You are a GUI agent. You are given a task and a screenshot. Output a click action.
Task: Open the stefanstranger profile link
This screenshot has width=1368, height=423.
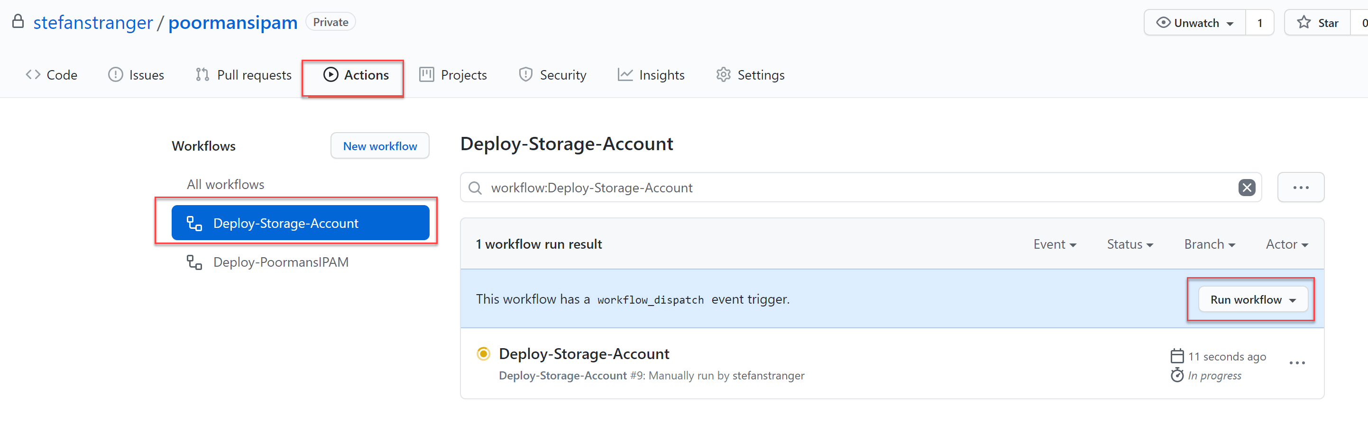tap(93, 23)
